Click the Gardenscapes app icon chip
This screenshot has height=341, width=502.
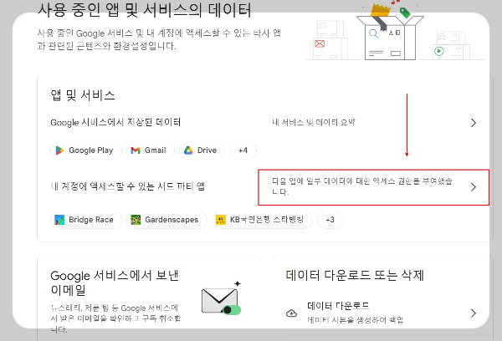[x=166, y=220]
